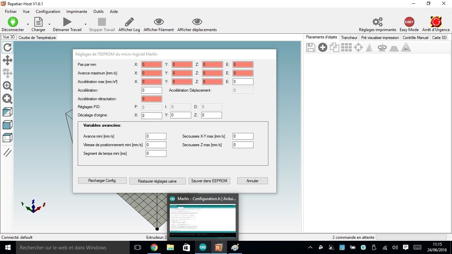The width and height of the screenshot is (452, 254).
Task: Select the move object tool
Action: [7, 73]
